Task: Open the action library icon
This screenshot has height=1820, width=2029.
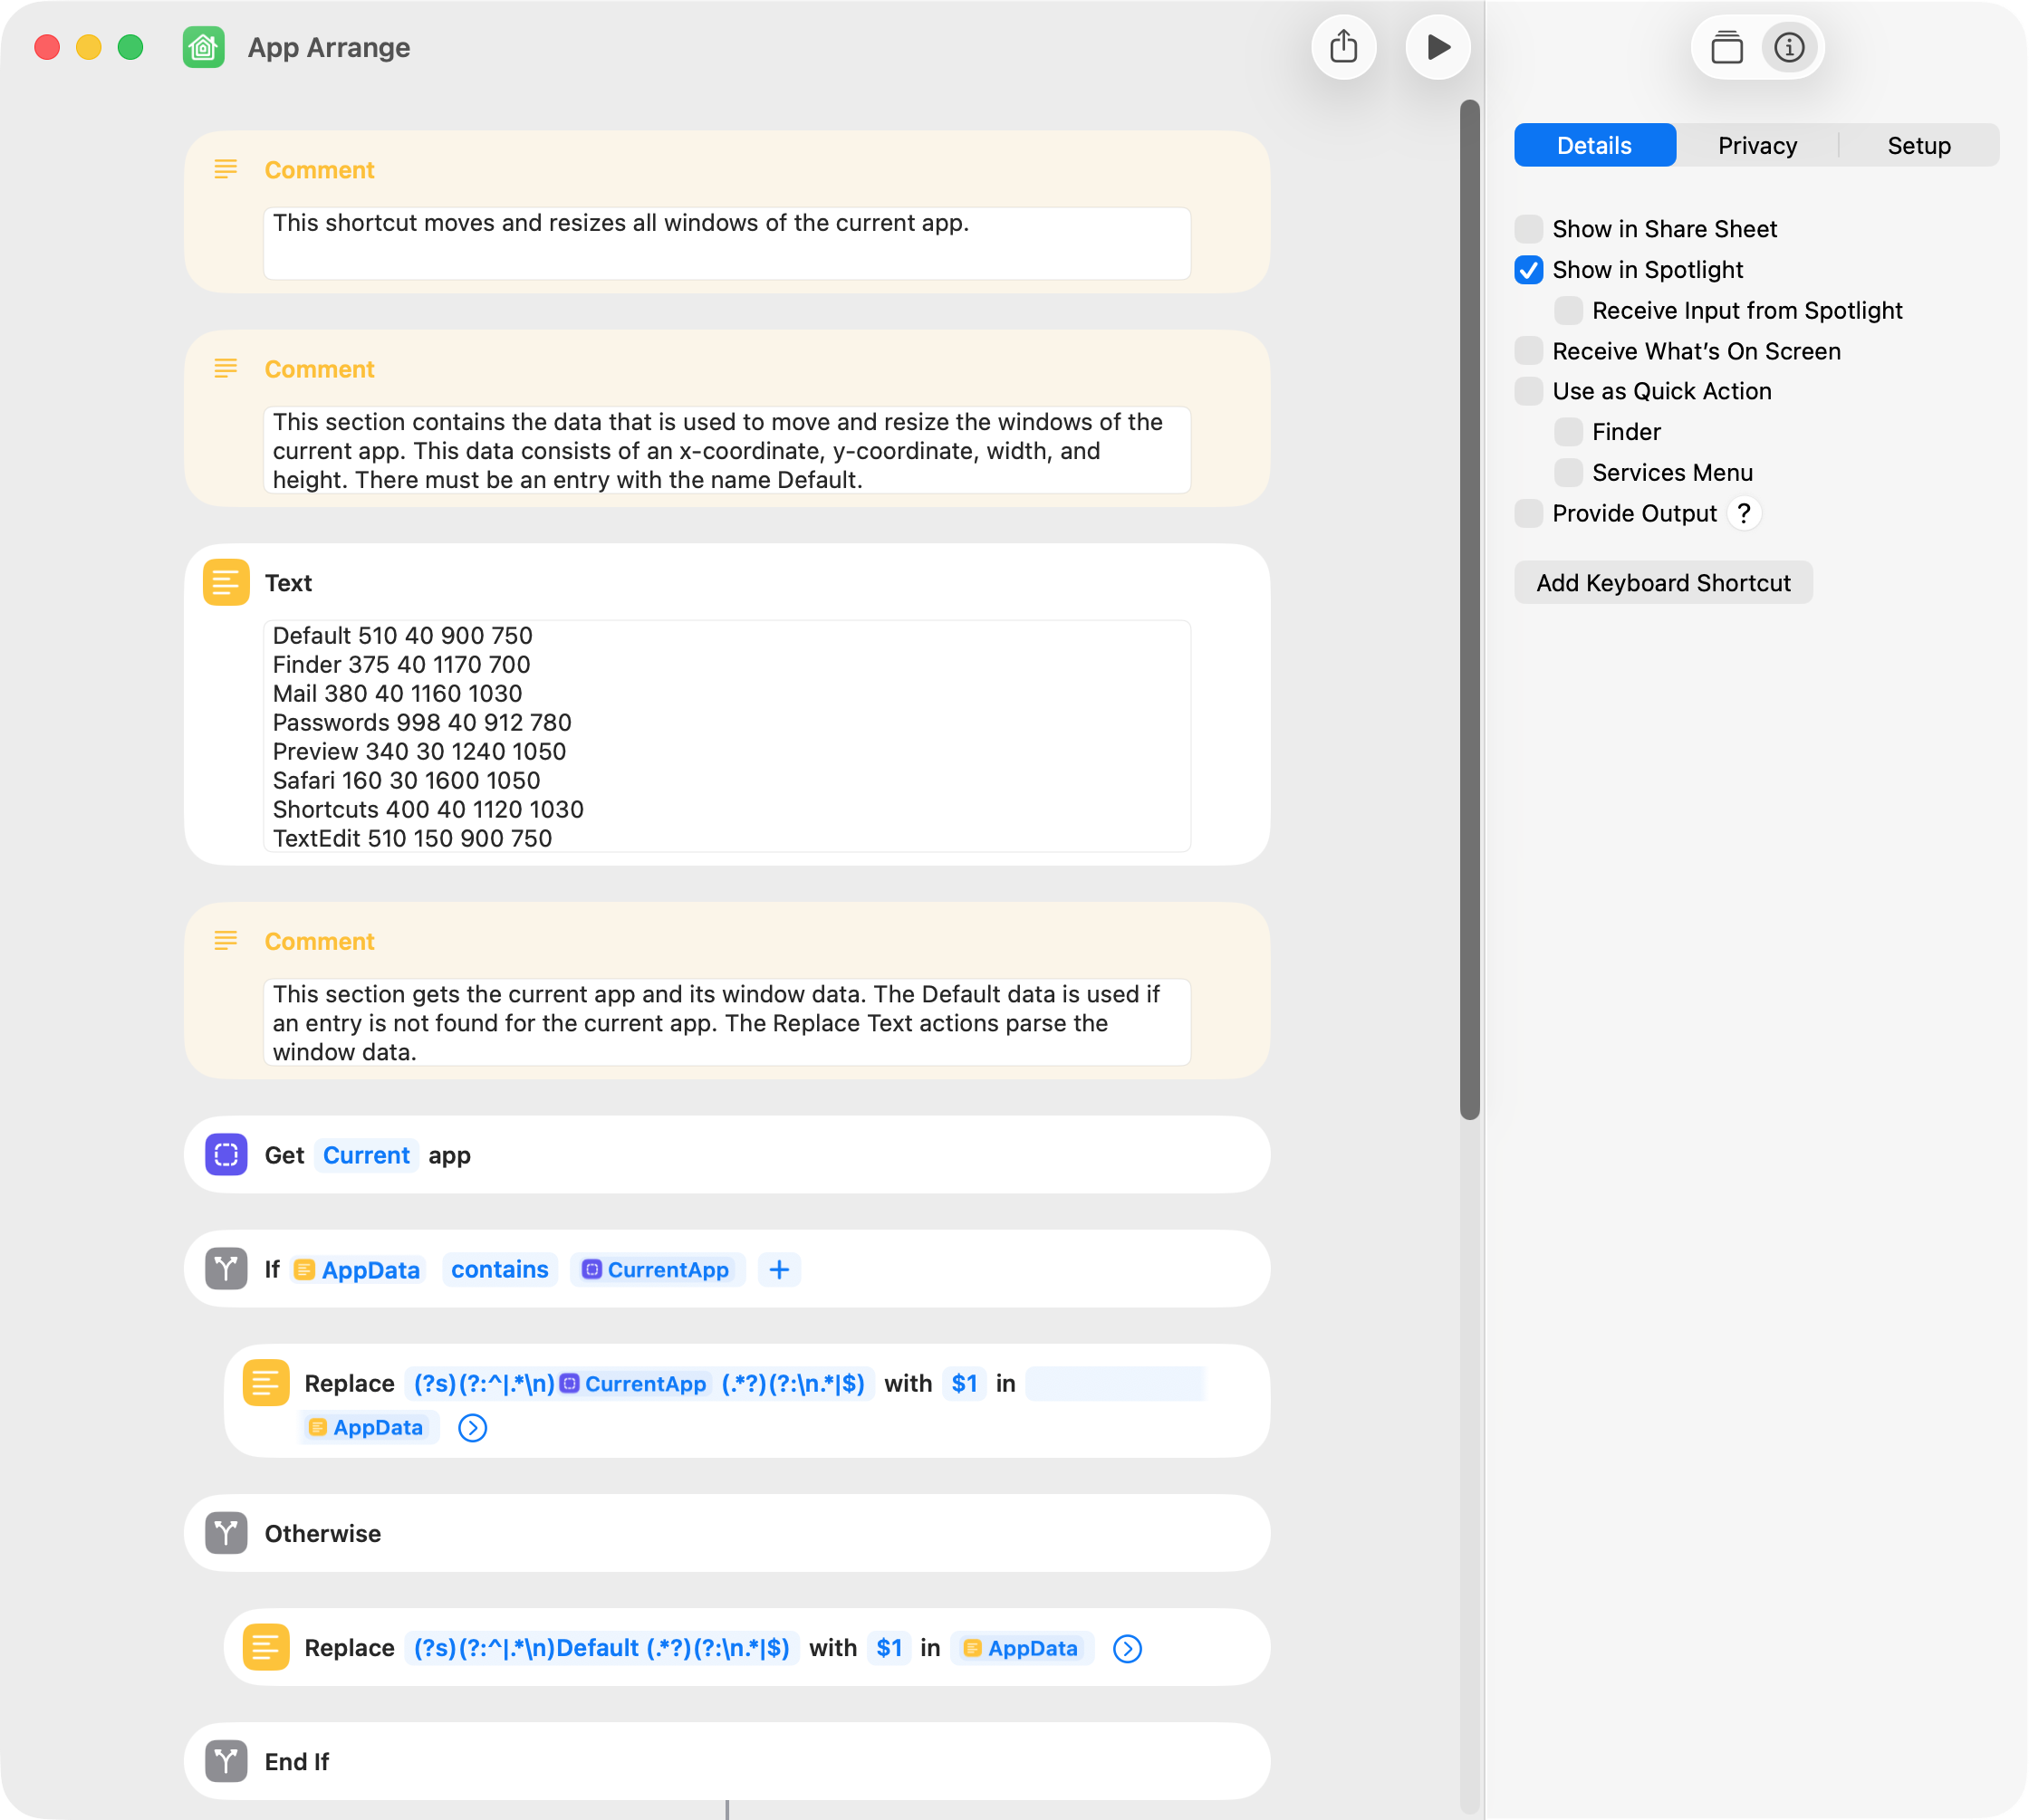Action: (x=1726, y=47)
